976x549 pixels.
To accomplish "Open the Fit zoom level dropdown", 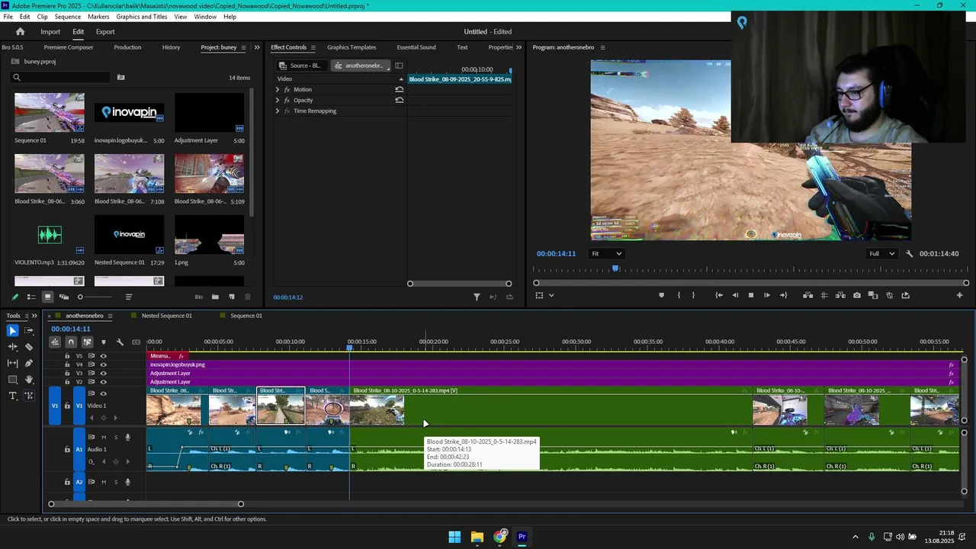I will (x=607, y=254).
